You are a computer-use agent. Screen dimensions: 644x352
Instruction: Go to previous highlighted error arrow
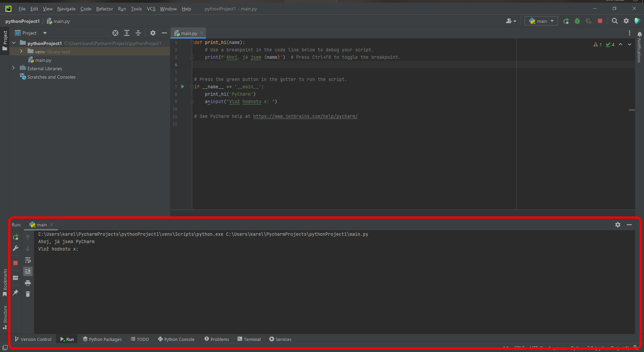(621, 44)
